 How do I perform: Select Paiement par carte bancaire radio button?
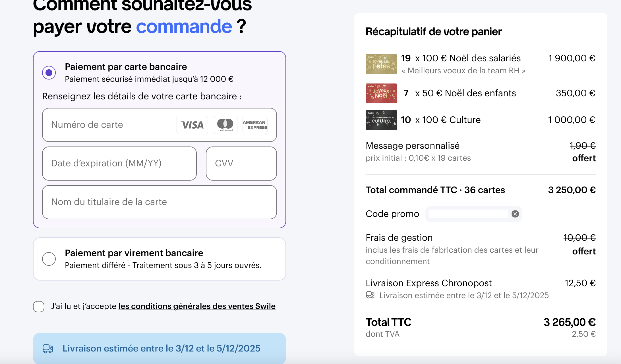tap(49, 73)
